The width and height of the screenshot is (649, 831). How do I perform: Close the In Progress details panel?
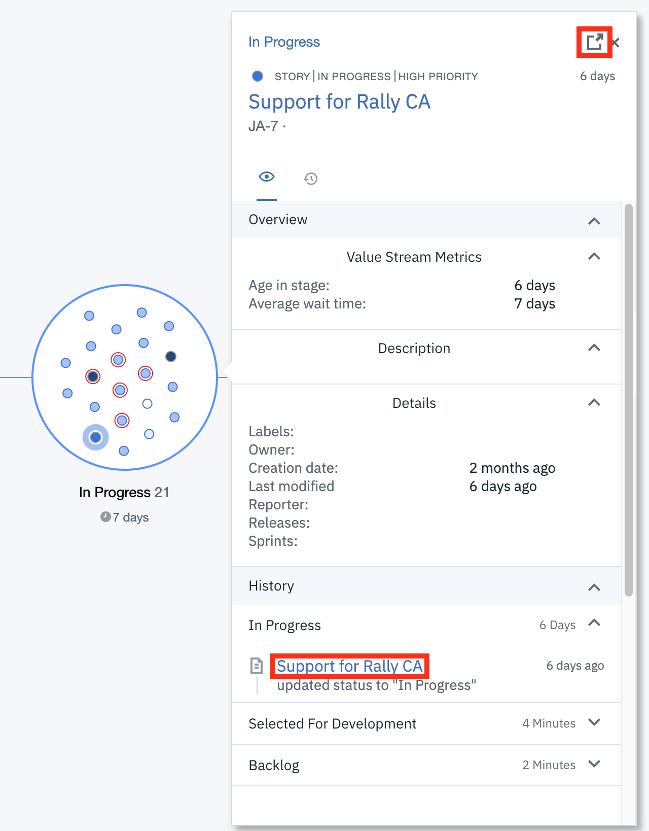point(616,43)
